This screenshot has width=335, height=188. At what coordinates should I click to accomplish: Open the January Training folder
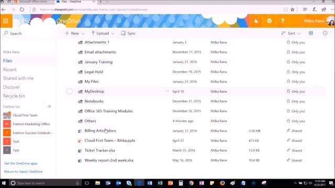[98, 62]
